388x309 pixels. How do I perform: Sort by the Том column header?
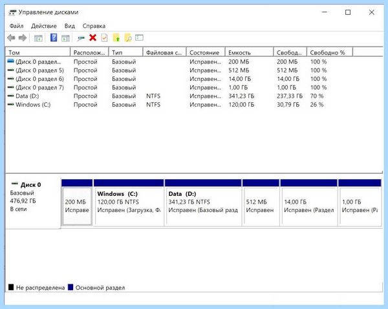pos(38,52)
